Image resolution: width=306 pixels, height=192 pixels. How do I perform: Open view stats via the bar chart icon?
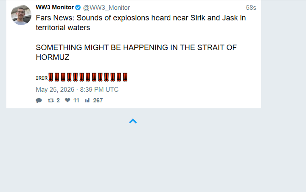[87, 100]
